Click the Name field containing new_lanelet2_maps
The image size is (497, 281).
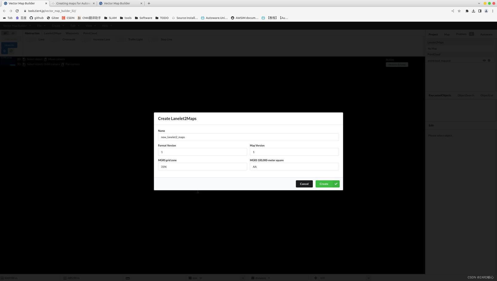248,137
